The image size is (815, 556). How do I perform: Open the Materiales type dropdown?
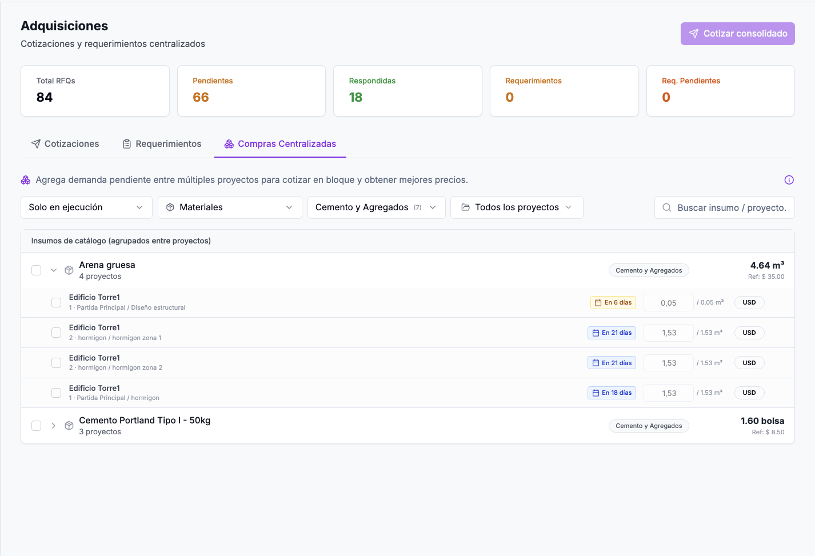230,207
